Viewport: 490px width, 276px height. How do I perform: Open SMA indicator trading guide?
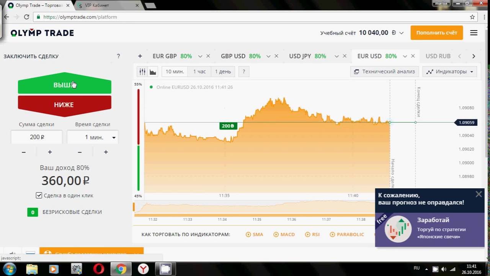[x=255, y=234]
